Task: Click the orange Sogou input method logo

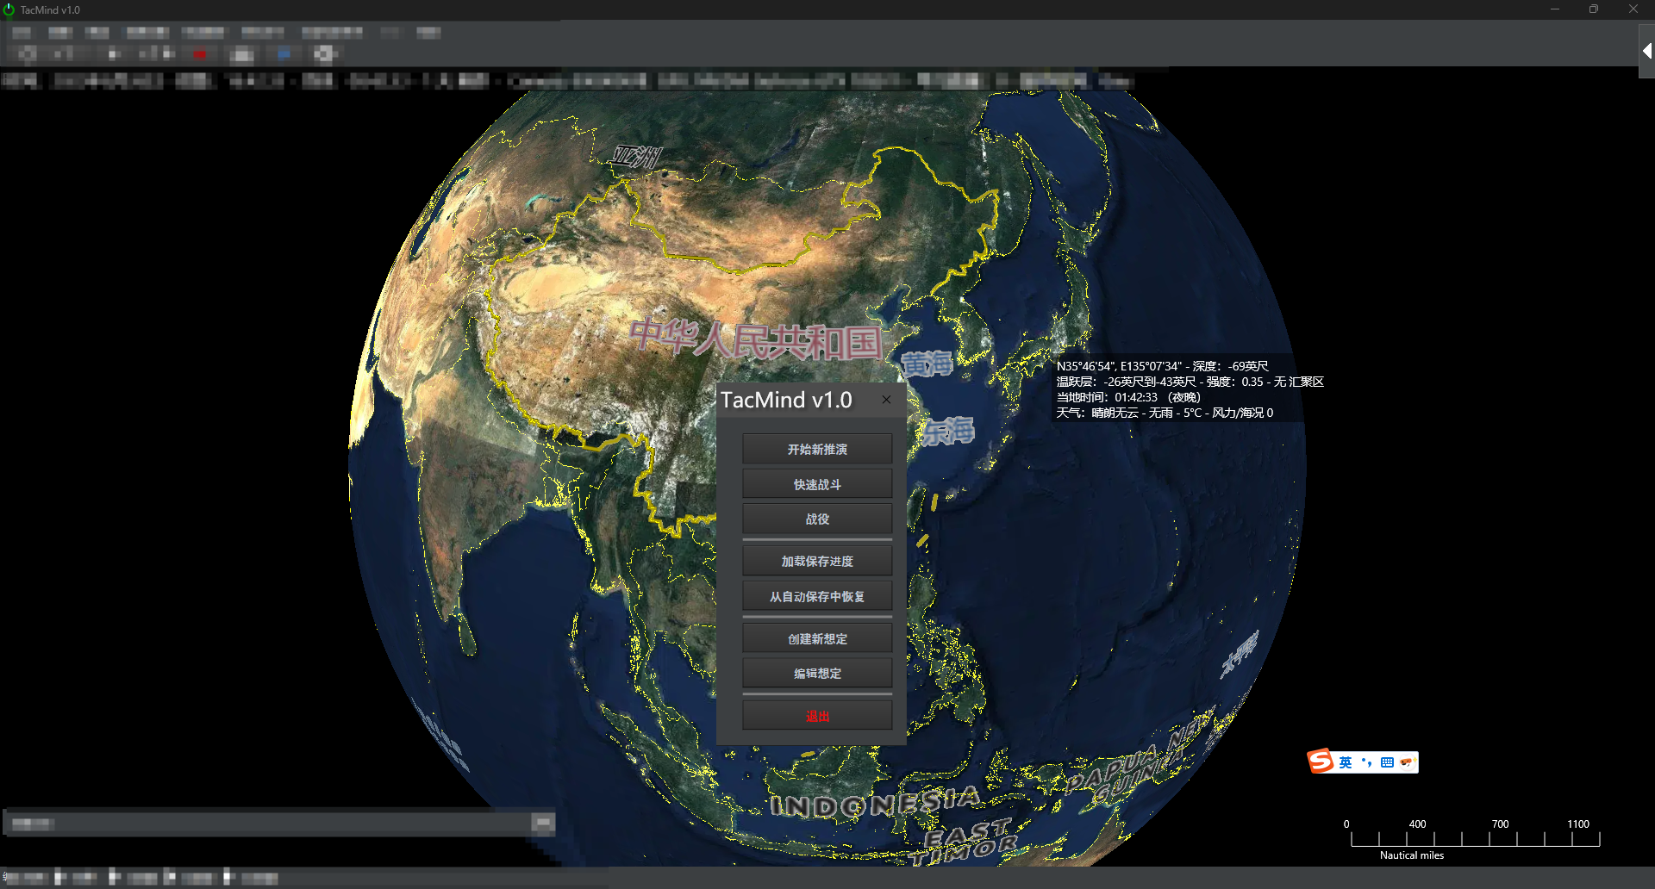Action: pyautogui.click(x=1321, y=762)
